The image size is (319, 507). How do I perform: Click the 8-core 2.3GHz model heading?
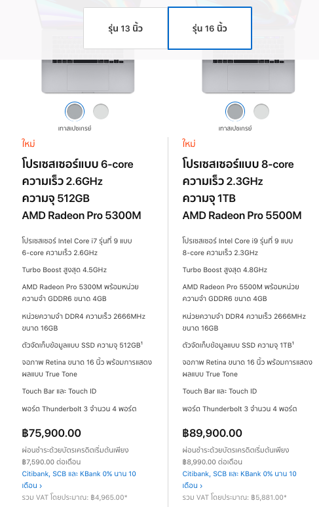click(x=242, y=190)
